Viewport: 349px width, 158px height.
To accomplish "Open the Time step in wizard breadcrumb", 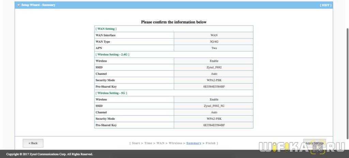I will tap(148, 143).
